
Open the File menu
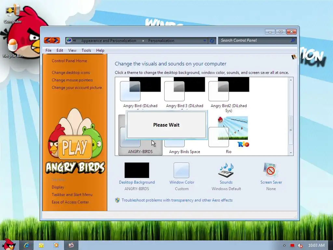48,50
